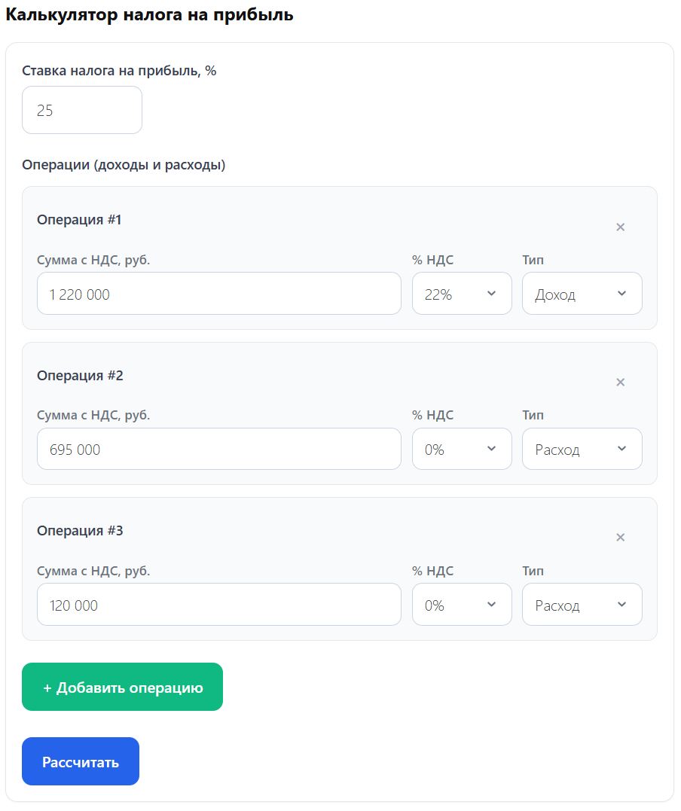Select the amount field with 695 000

pos(218,450)
